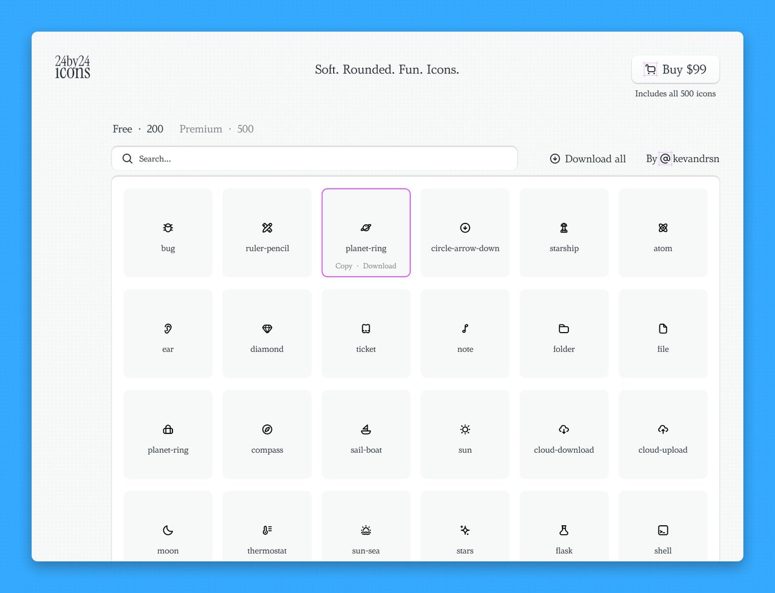
Task: Select the compass icon
Action: coord(267,430)
